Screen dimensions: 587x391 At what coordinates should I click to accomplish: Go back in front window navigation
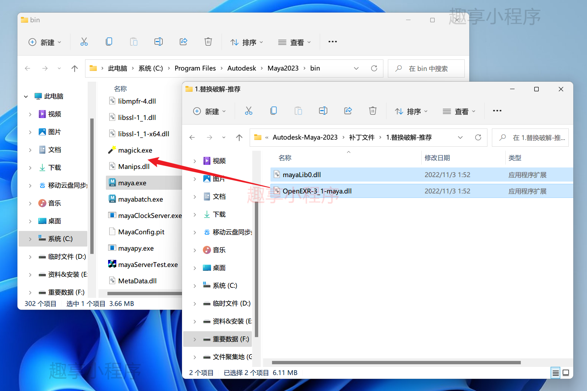click(192, 137)
